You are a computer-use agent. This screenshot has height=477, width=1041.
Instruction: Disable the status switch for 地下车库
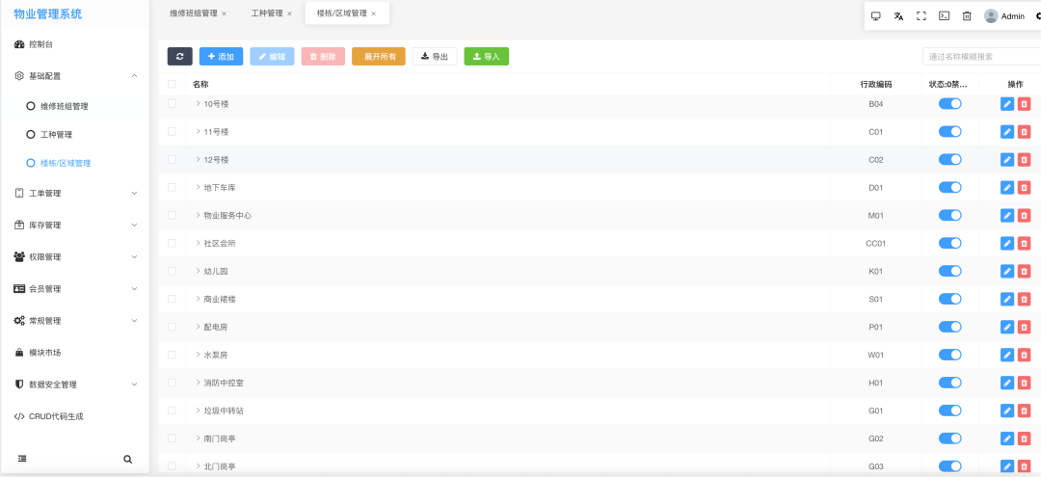click(950, 188)
